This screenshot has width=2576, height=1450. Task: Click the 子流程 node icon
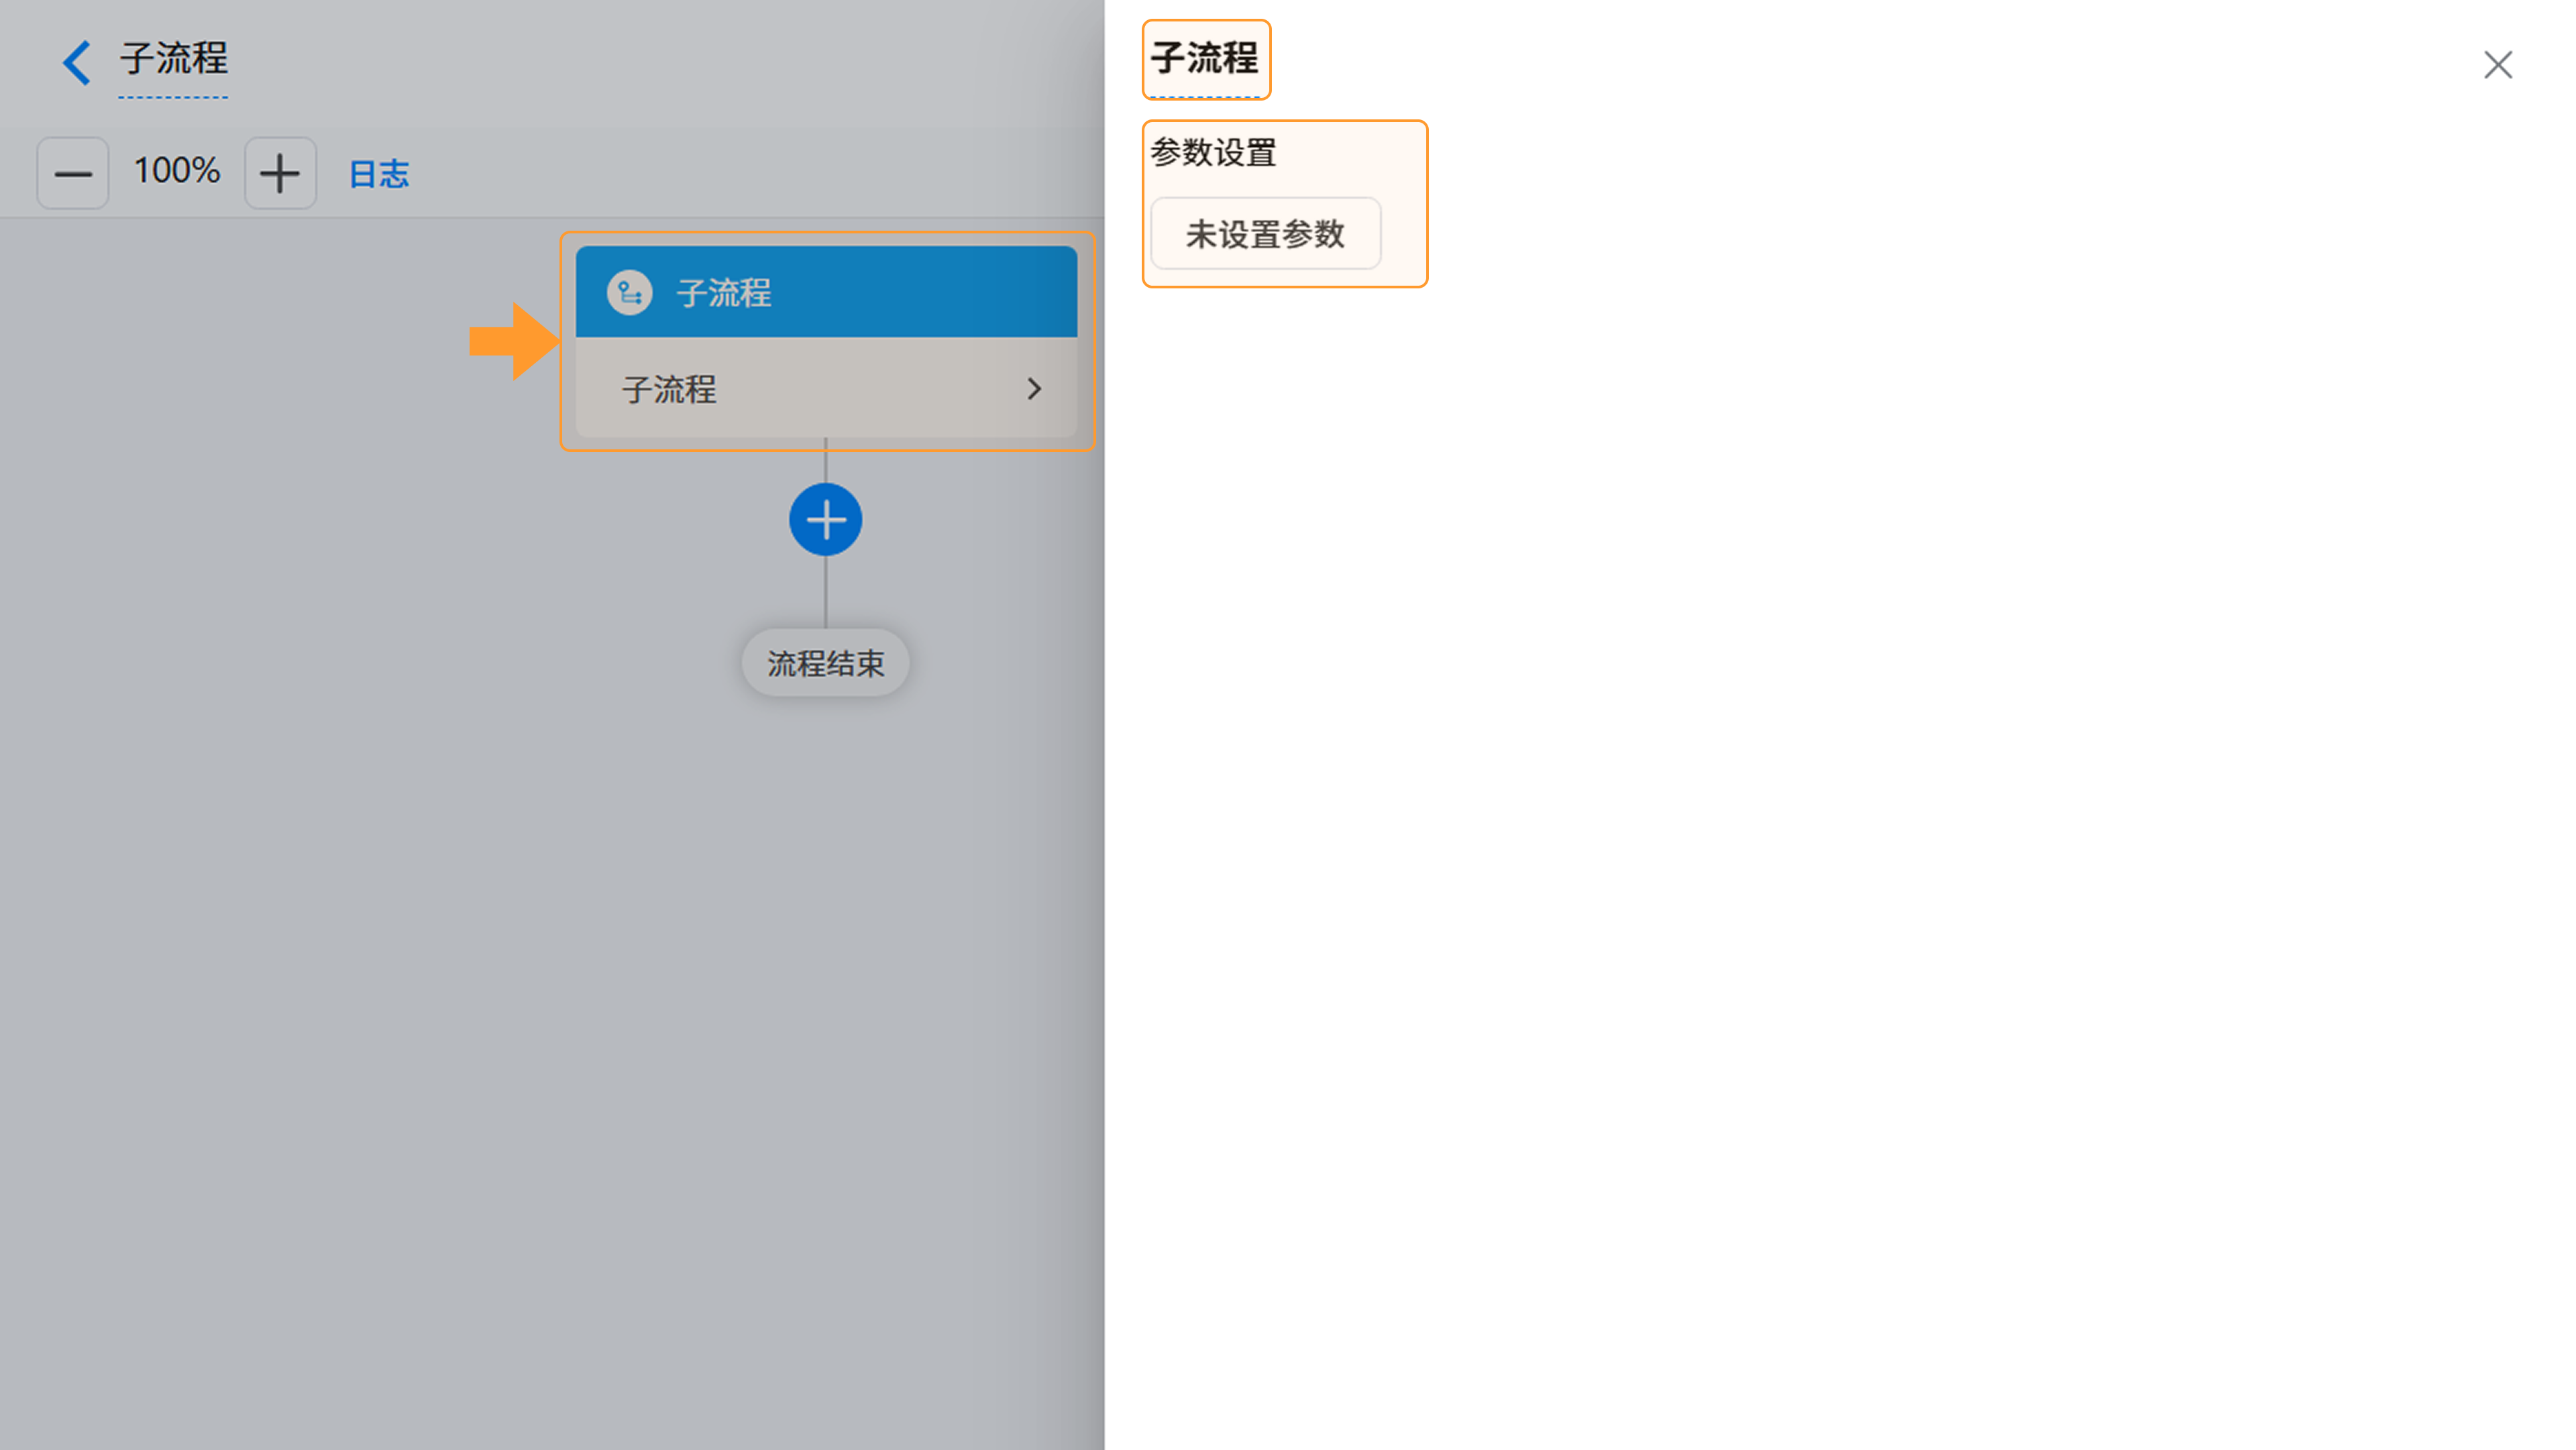point(630,292)
